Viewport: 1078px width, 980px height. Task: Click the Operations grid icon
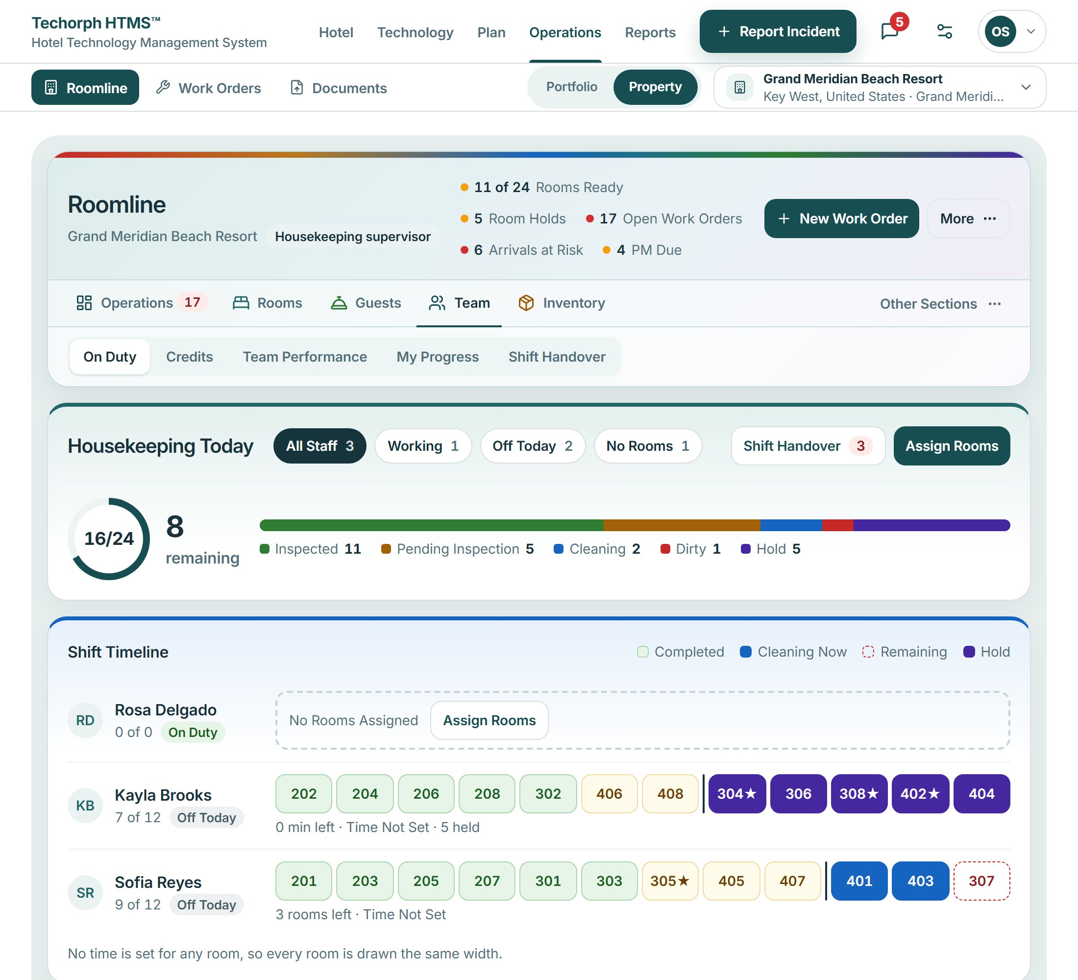point(84,303)
